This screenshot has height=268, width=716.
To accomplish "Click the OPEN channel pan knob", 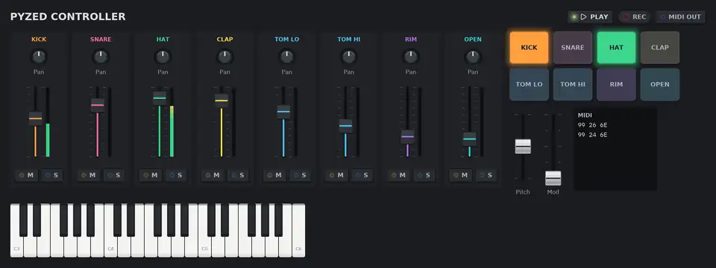I will click(x=473, y=57).
